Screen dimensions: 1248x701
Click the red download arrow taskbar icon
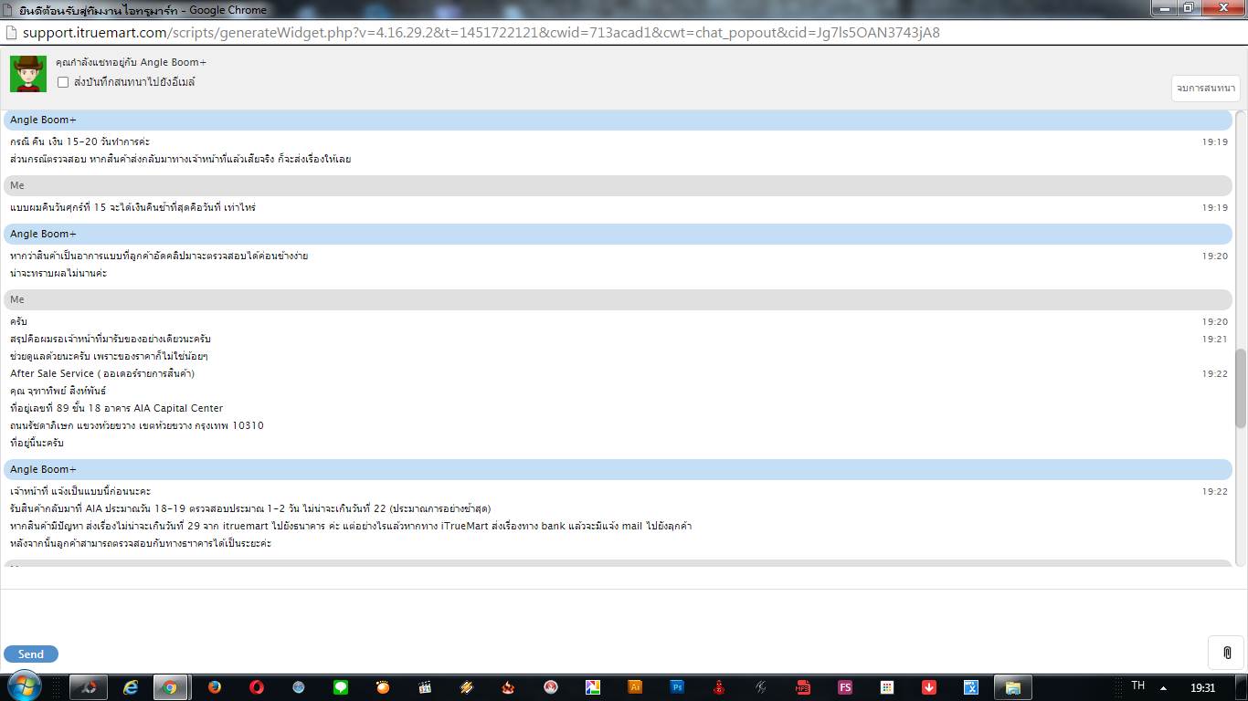point(929,687)
